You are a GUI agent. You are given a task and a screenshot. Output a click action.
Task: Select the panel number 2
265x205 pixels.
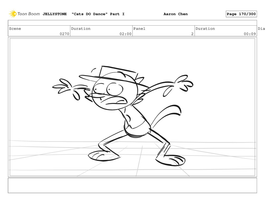coord(192,34)
